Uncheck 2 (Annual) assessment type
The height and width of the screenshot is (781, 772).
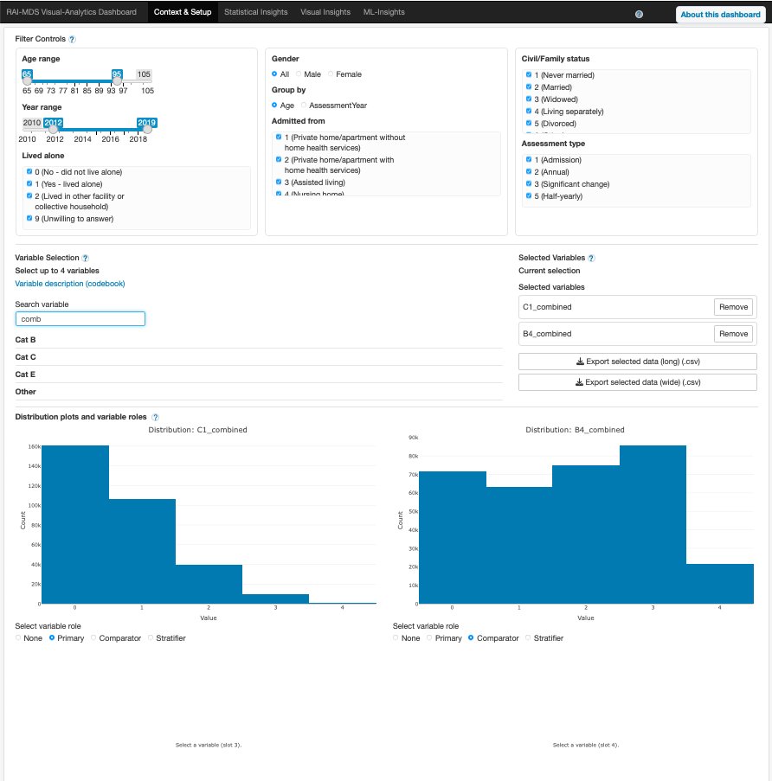[x=529, y=172]
